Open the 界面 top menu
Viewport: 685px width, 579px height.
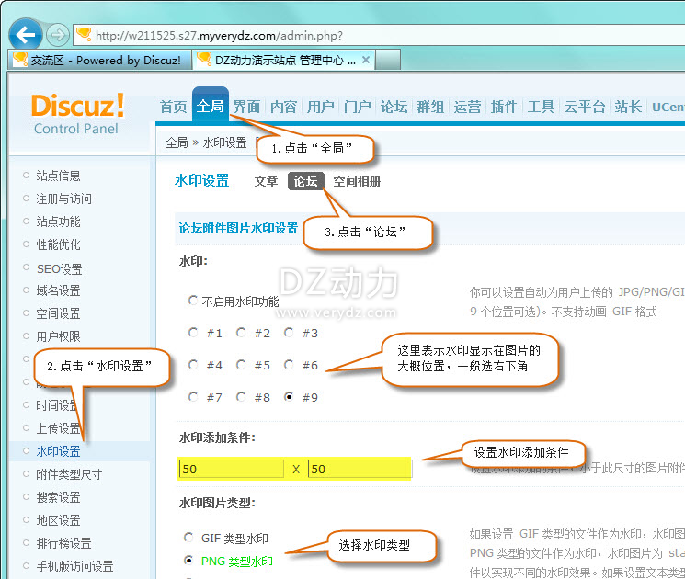(x=246, y=107)
